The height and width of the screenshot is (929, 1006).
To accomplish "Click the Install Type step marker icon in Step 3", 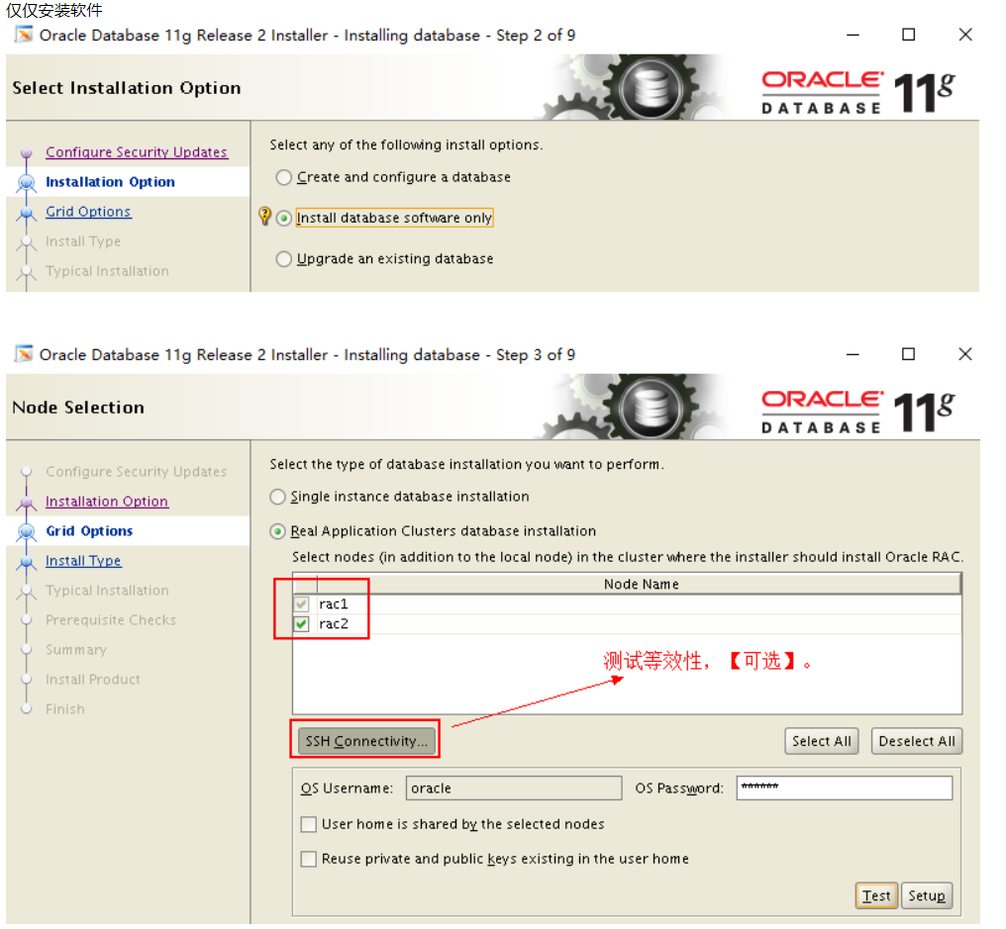I will (x=27, y=562).
